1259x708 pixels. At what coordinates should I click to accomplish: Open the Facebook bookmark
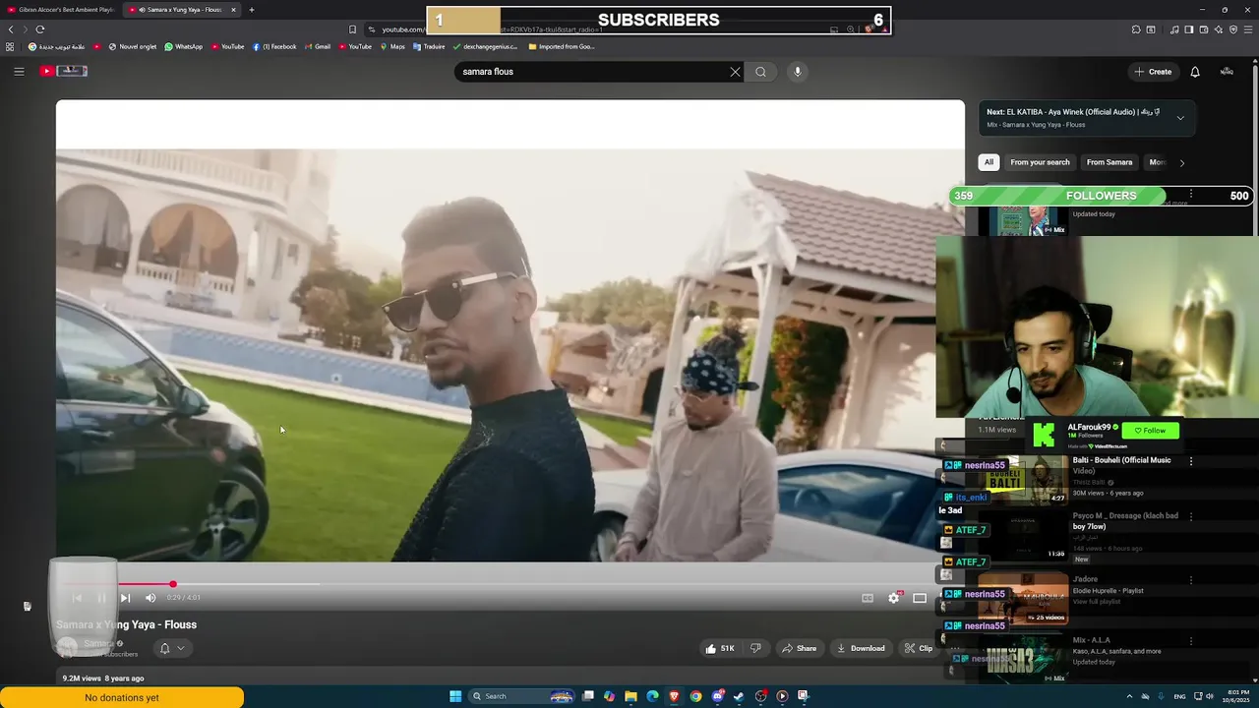click(x=274, y=46)
